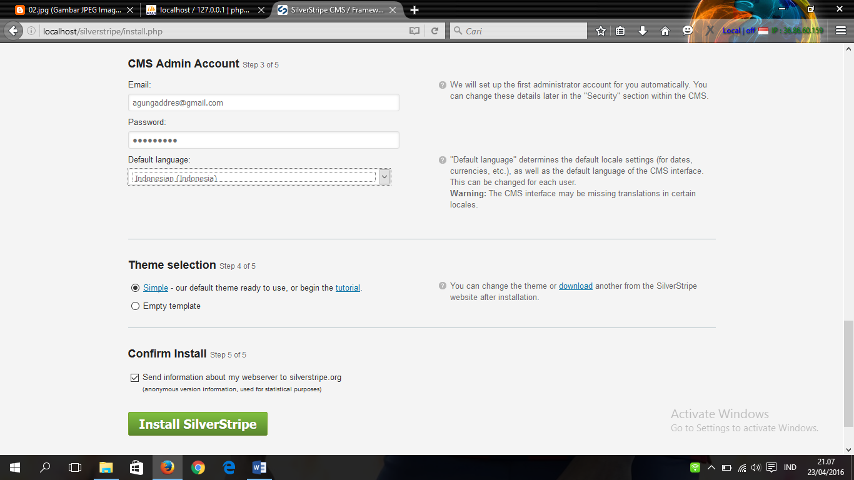
Task: Select the SilverStripe CMS tab
Action: tap(338, 10)
